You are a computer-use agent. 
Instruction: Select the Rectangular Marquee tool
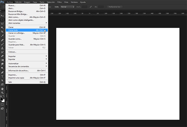(2, 20)
